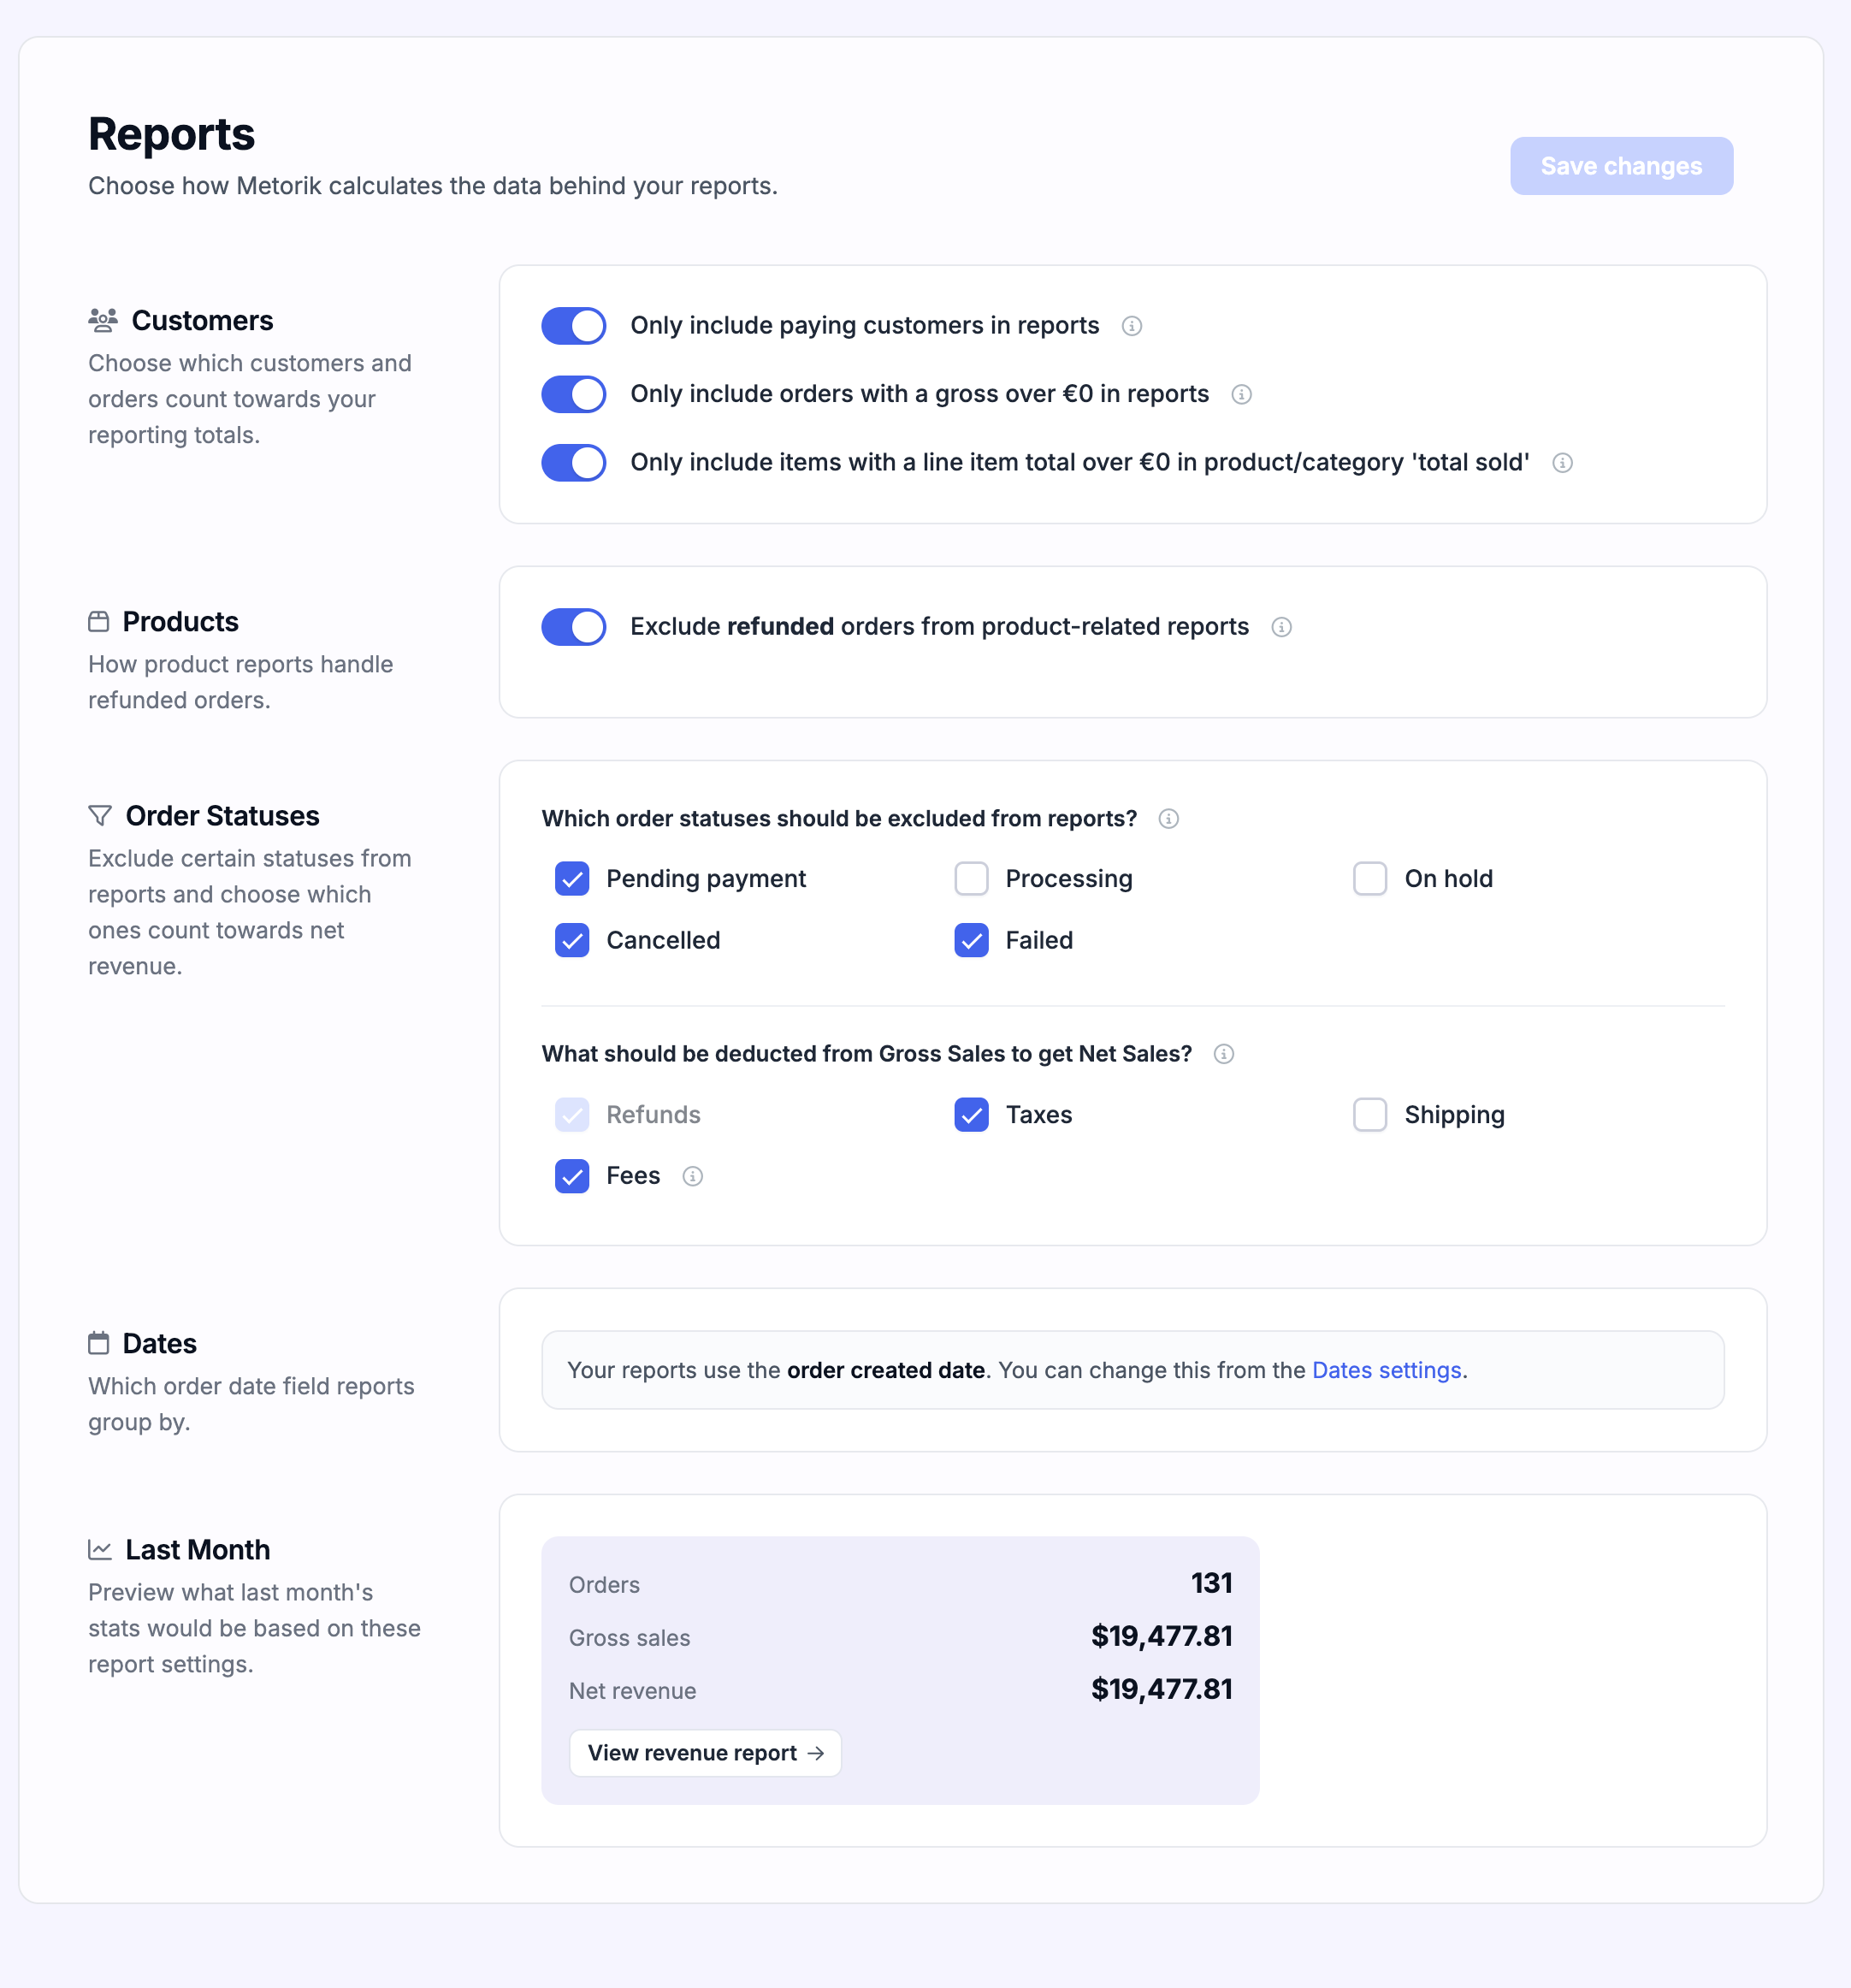The width and height of the screenshot is (1851, 1988).
Task: Click the Products section heading
Action: (x=180, y=622)
